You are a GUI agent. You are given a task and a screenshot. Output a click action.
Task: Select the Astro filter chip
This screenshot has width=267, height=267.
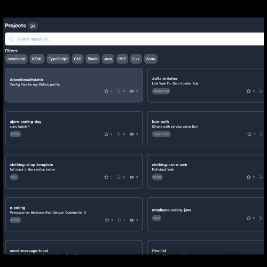tap(151, 59)
